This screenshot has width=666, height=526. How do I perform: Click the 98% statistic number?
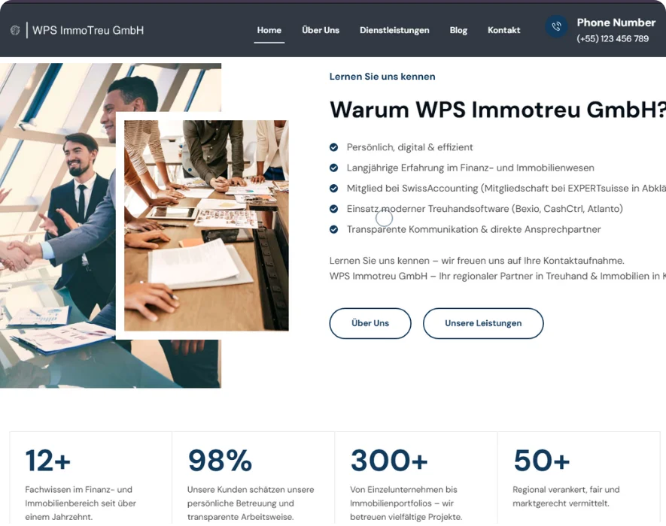[220, 460]
